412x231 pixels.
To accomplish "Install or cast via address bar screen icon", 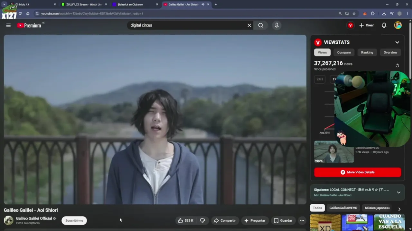I will click(x=347, y=13).
